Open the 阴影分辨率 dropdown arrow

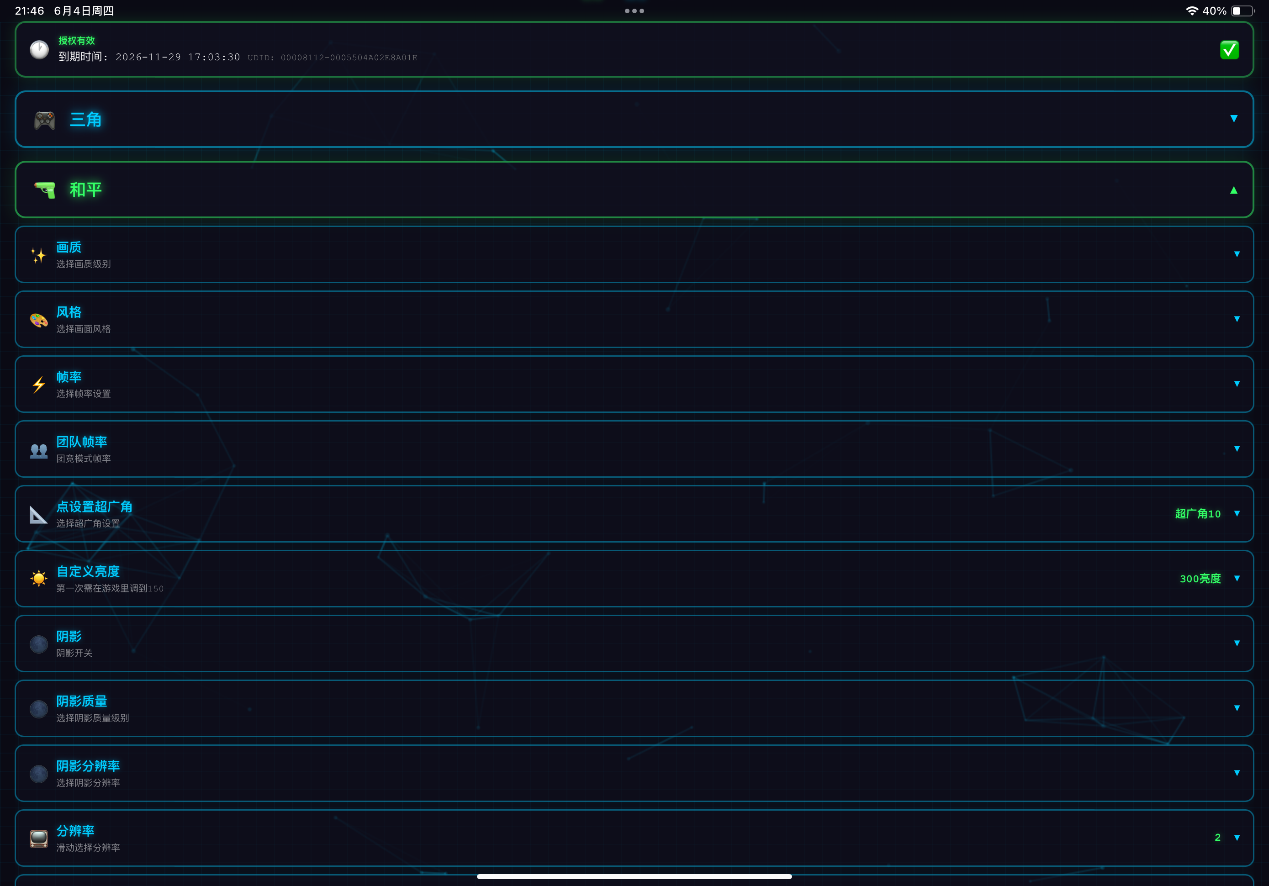pyautogui.click(x=1237, y=773)
